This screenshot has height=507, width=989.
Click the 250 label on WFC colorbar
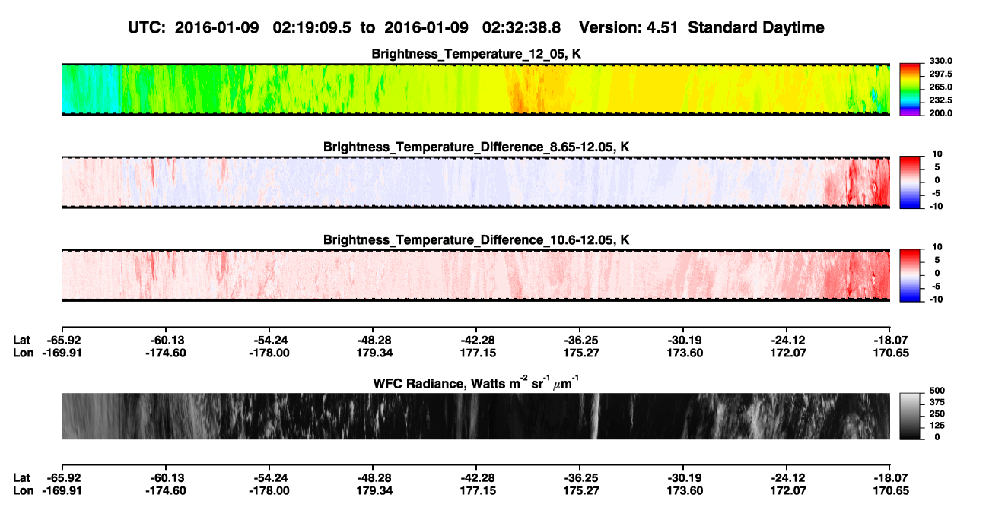pos(937,415)
